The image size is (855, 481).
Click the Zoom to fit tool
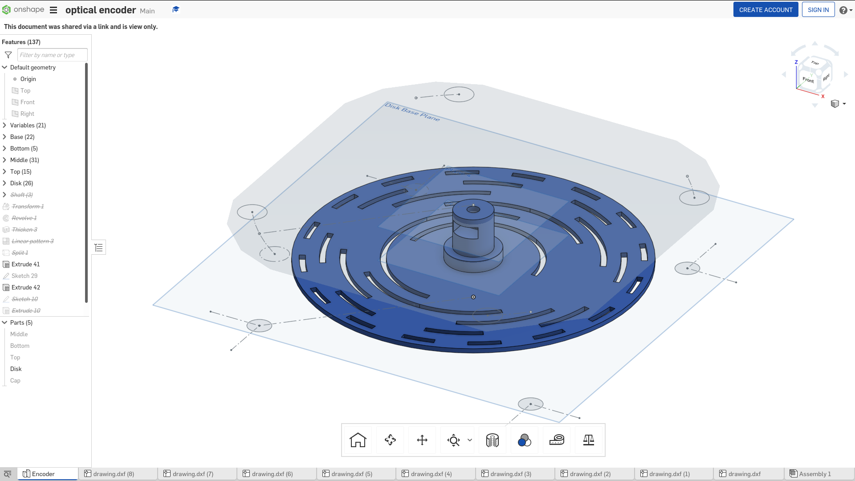[x=453, y=440]
